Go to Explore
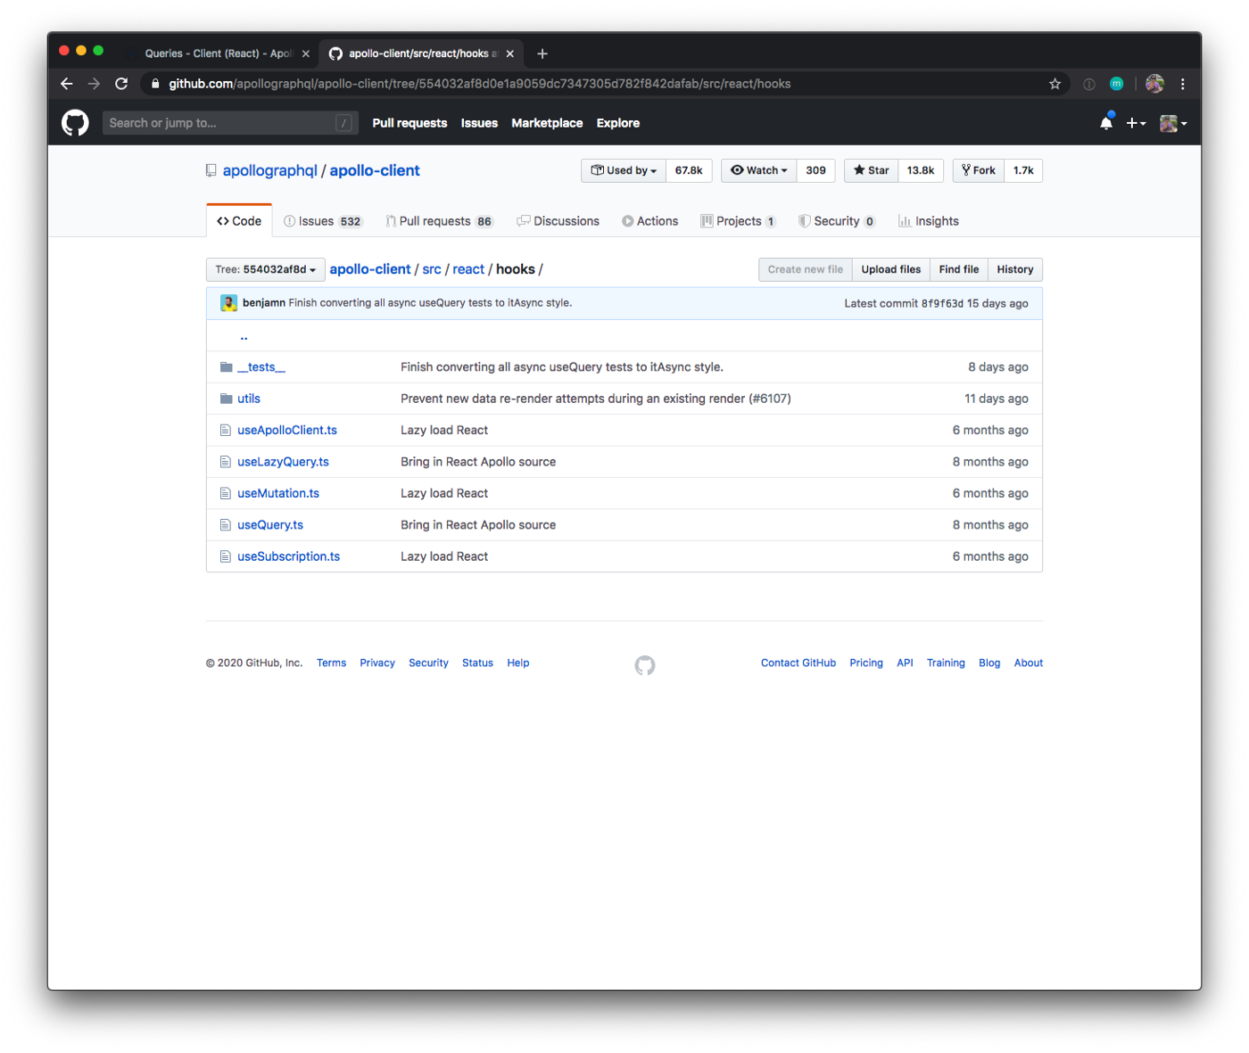 click(x=618, y=123)
